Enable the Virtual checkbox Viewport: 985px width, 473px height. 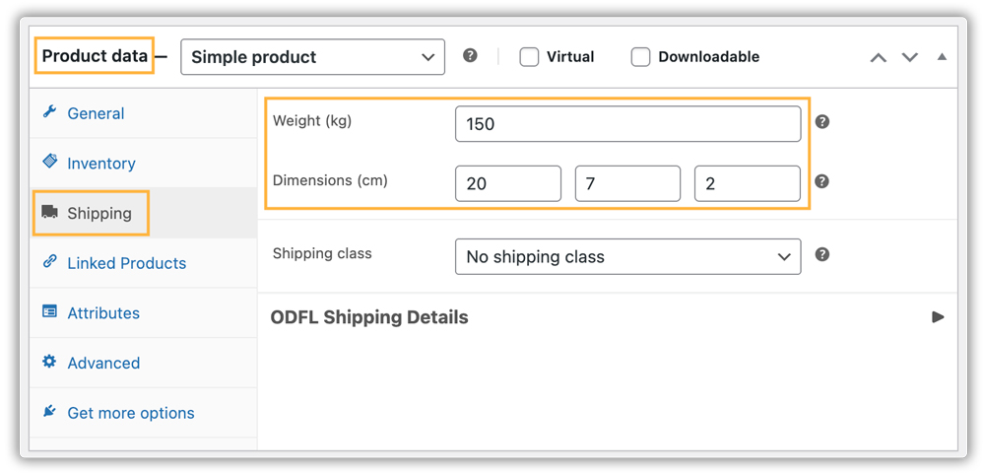point(529,57)
